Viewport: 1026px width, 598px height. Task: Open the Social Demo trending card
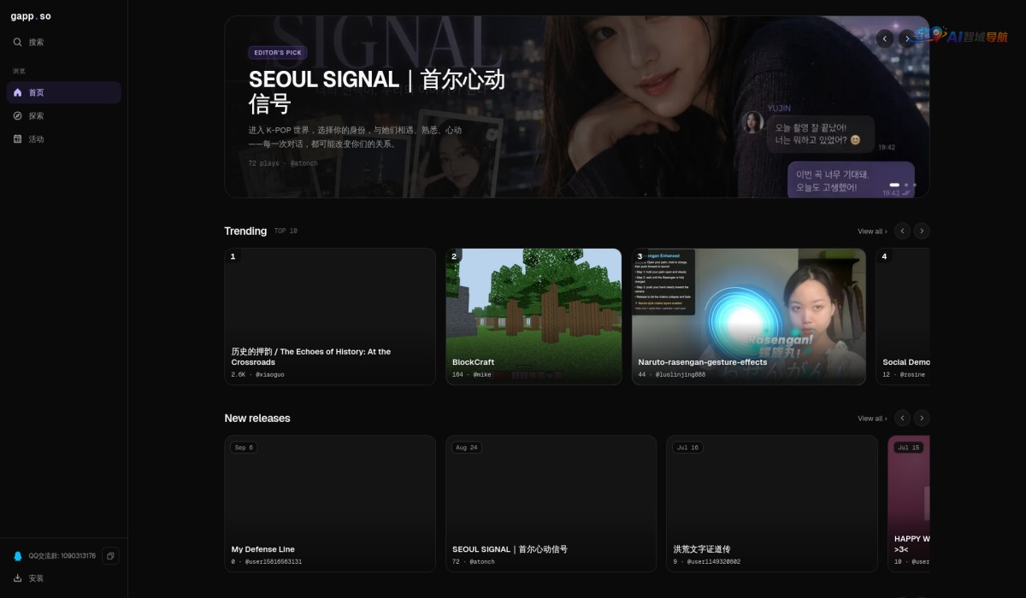903,316
